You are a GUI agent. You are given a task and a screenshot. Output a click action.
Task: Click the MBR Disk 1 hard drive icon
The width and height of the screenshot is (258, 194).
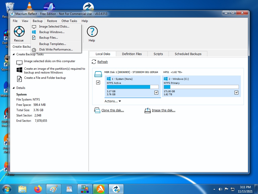point(98,74)
